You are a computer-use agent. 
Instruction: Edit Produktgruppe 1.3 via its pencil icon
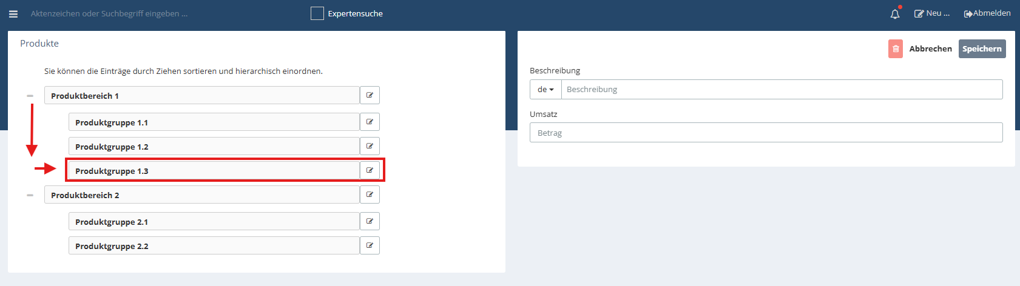click(x=370, y=170)
